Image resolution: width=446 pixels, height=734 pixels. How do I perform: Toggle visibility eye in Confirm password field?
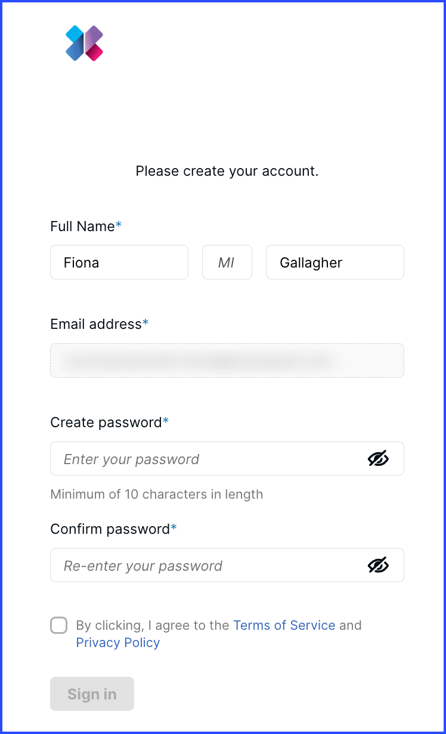(378, 565)
